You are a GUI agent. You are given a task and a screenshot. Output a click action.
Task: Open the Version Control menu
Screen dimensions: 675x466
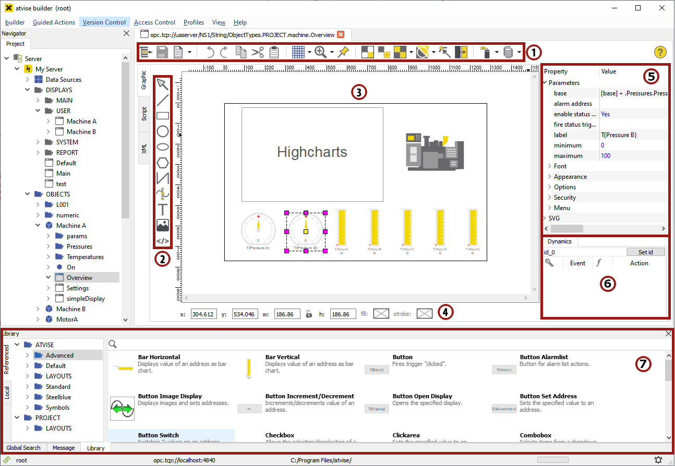[x=104, y=22]
